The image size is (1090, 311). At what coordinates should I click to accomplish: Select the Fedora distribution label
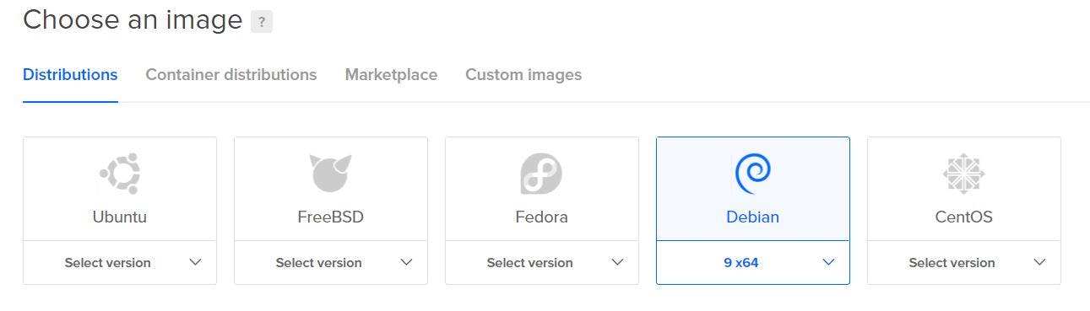(x=541, y=217)
